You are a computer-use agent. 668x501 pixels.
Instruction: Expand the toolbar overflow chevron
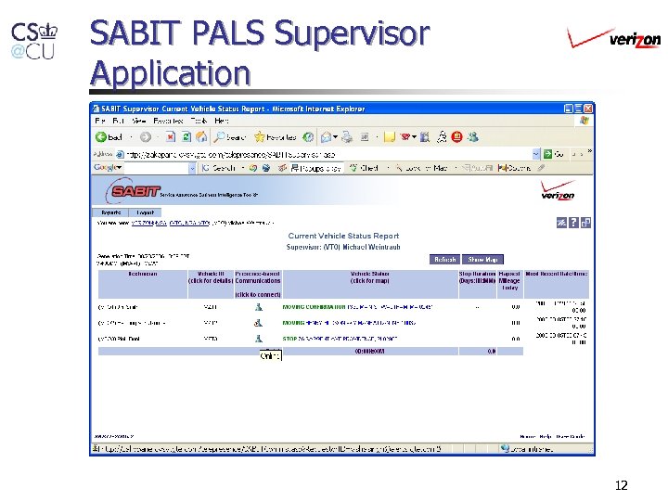tap(590, 151)
